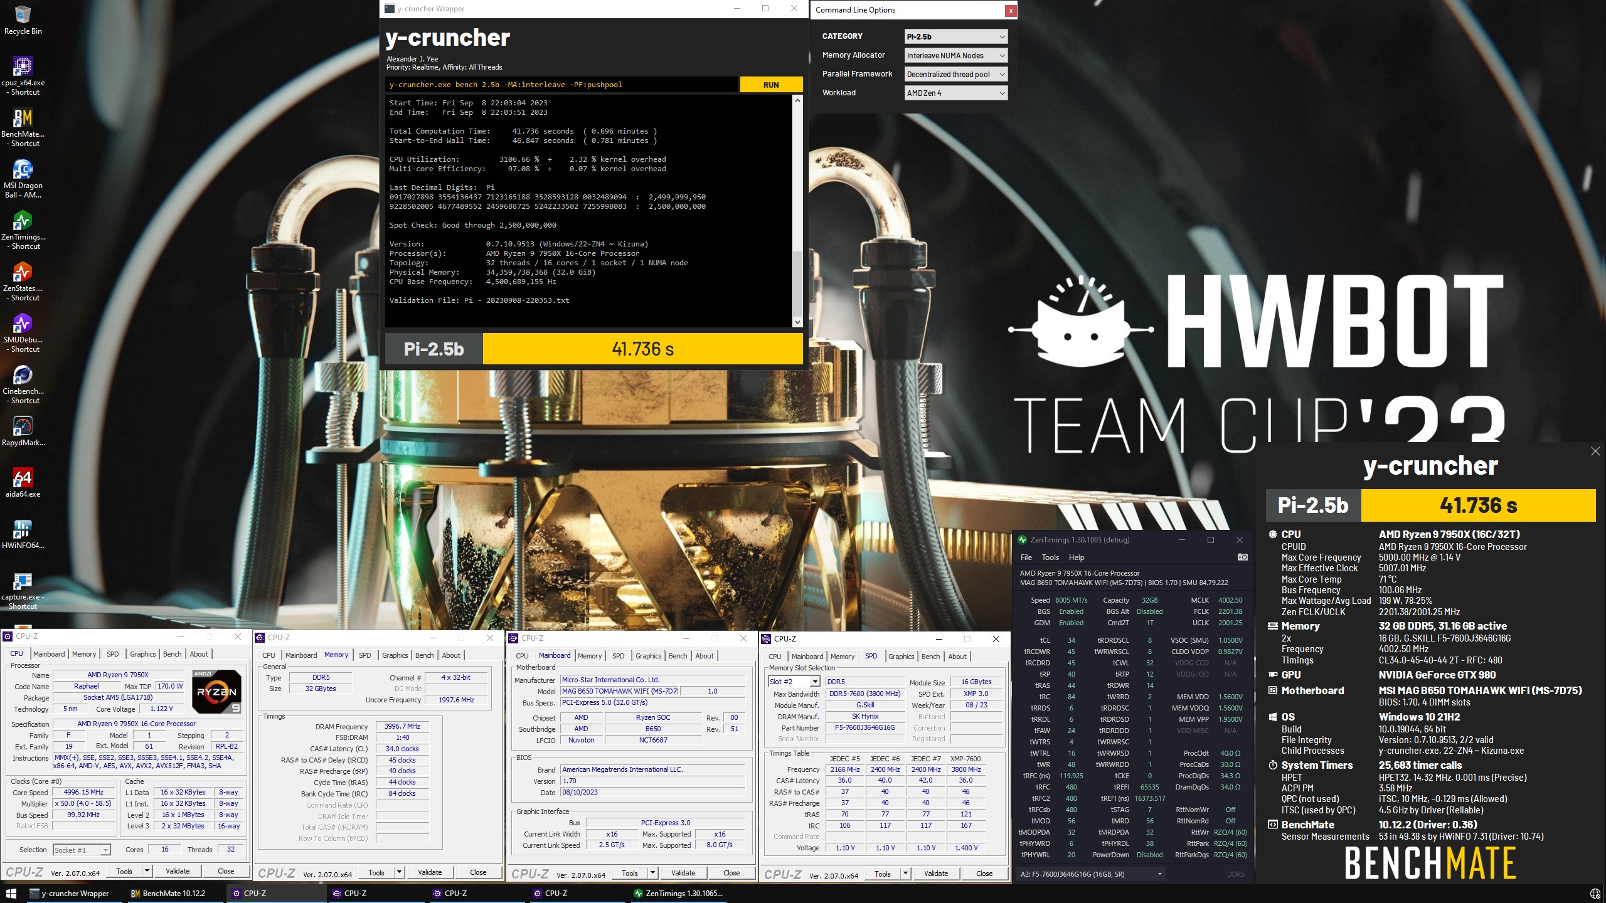Screen dimensions: 1606x903
Task: Launch ZenTimings shortcut from desktop
Action: (23, 230)
